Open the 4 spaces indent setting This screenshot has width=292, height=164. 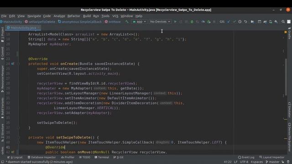click(x=256, y=162)
